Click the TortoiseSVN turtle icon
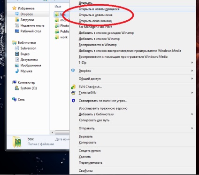 tap(73, 93)
